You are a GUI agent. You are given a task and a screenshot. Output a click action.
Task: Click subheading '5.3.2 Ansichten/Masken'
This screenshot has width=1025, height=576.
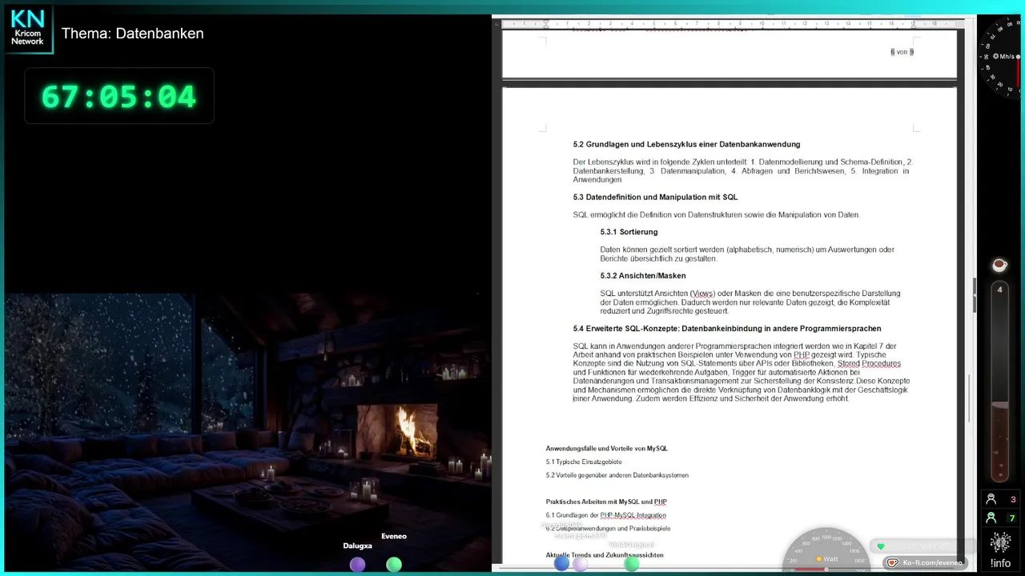tap(642, 276)
